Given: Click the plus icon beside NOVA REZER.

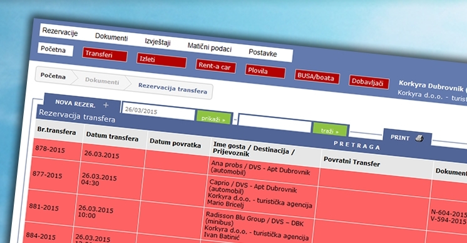Looking at the screenshot, I should click(106, 105).
